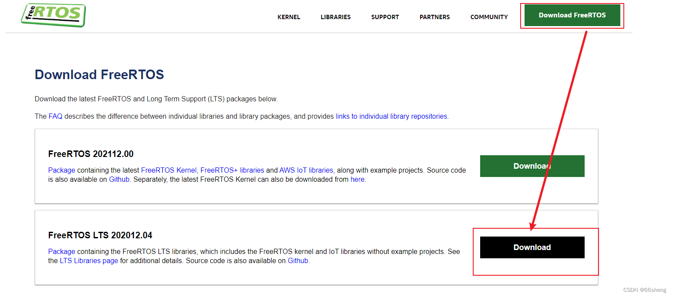Viewport: 673px width, 297px height.
Task: Click the FreeRTOS LTS 202012.04 title
Action: [x=100, y=236]
